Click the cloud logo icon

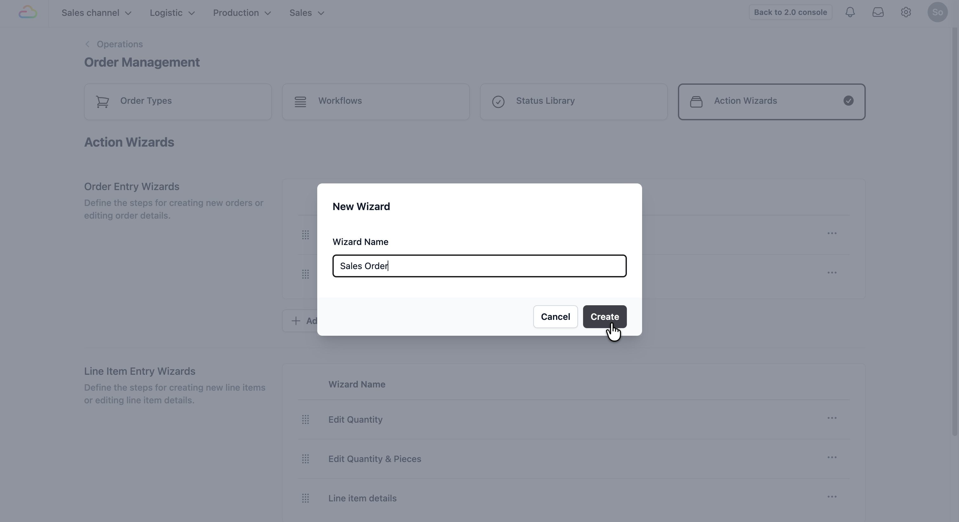[28, 12]
